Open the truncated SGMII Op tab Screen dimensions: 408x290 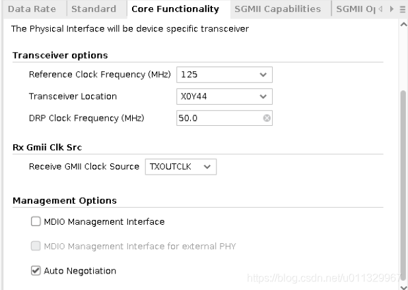(357, 9)
